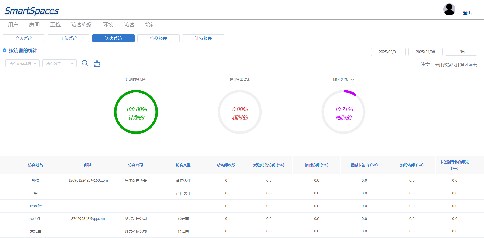Switch to the 会议系统 tab
Image resolution: width=484 pixels, height=238 pixels.
24,38
